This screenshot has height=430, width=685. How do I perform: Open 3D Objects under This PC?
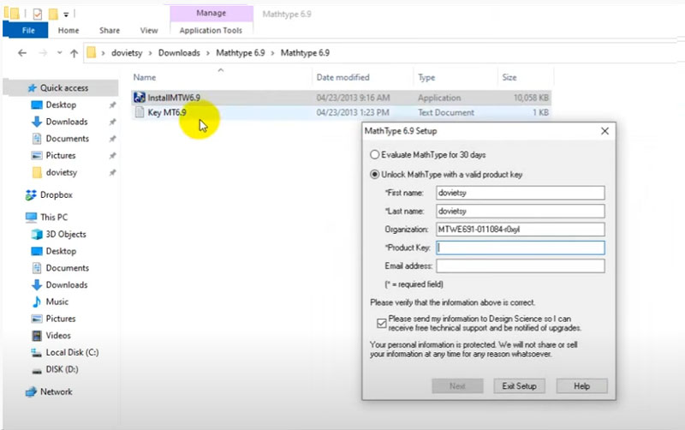[66, 234]
